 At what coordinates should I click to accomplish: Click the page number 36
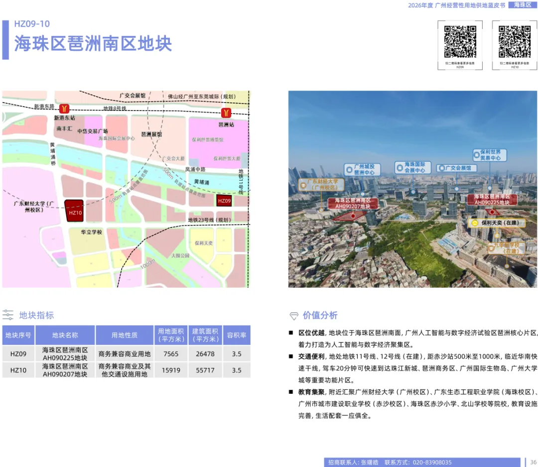tap(533, 462)
